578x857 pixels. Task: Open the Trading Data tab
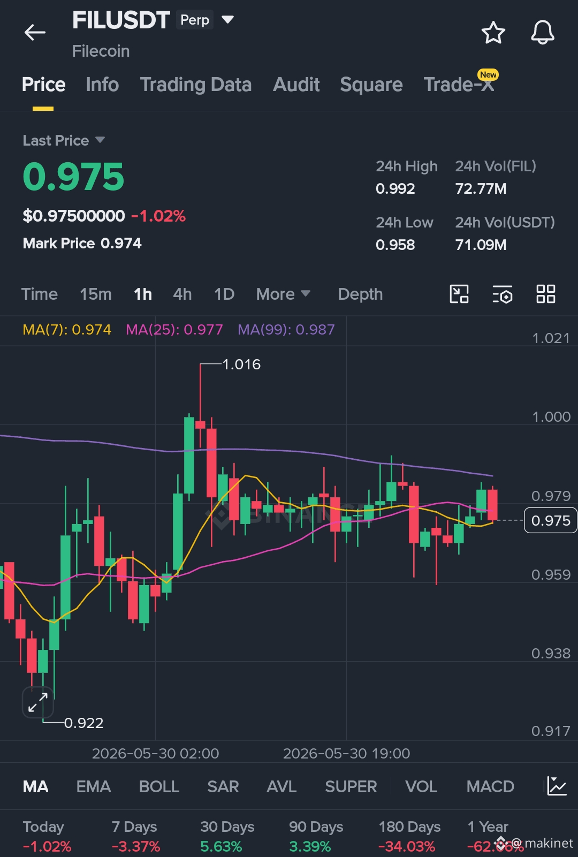tap(196, 85)
